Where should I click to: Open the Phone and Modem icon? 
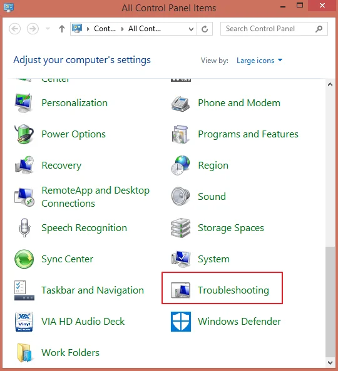(x=180, y=104)
